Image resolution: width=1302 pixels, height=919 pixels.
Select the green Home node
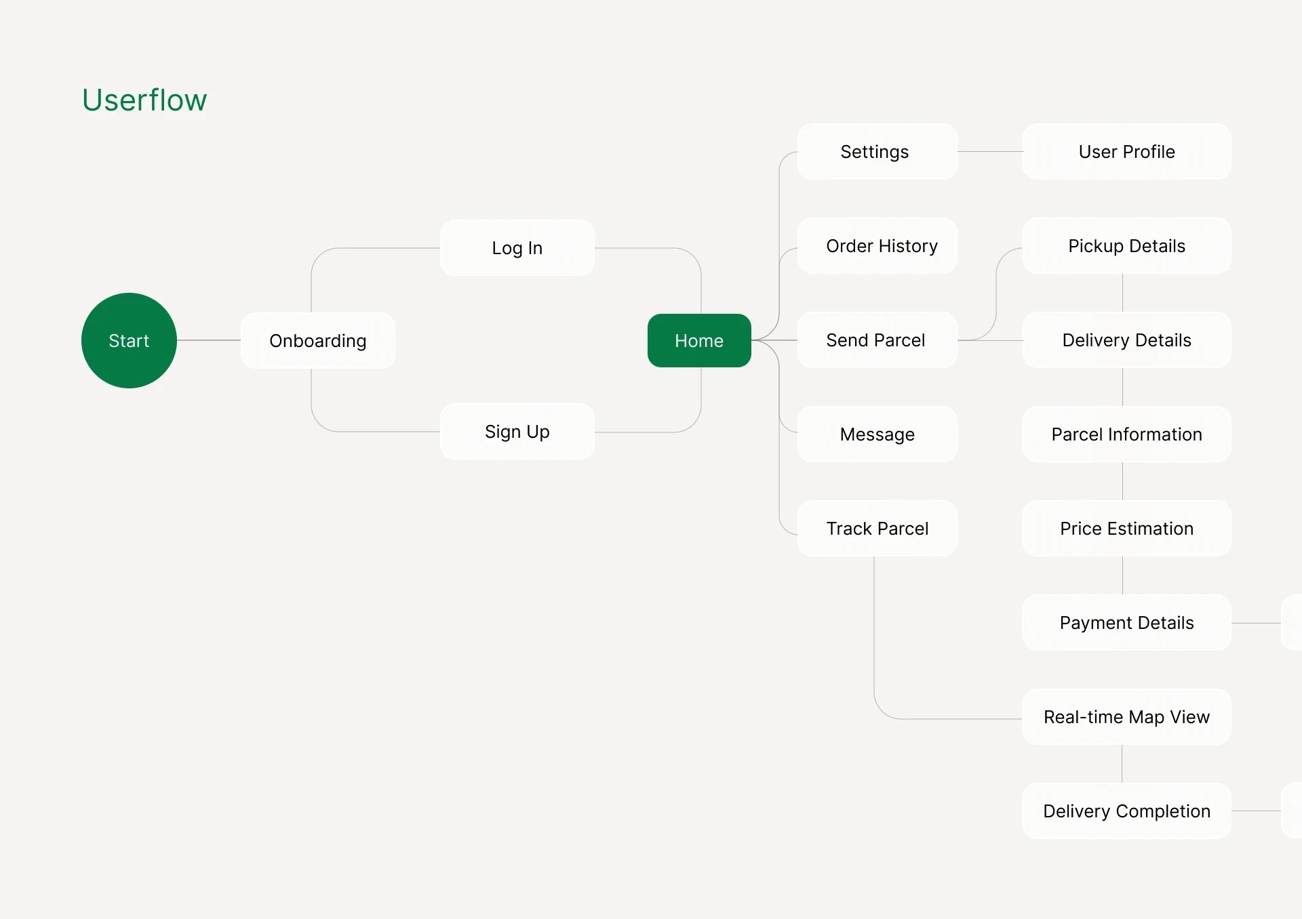pyautogui.click(x=699, y=340)
